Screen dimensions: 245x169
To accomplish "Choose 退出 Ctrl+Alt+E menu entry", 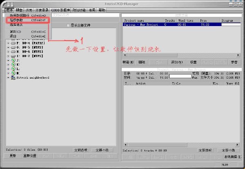I will click(x=28, y=36).
